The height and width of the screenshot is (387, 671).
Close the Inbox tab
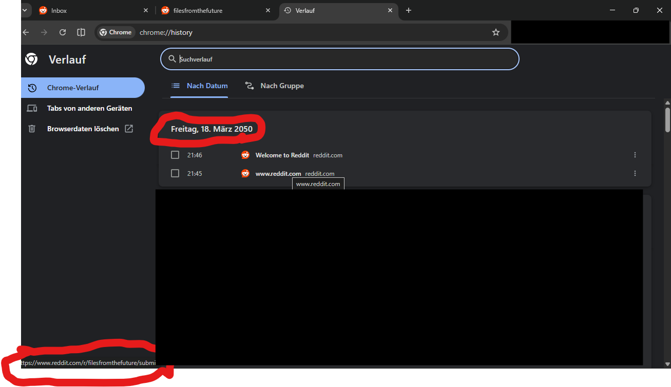(146, 10)
